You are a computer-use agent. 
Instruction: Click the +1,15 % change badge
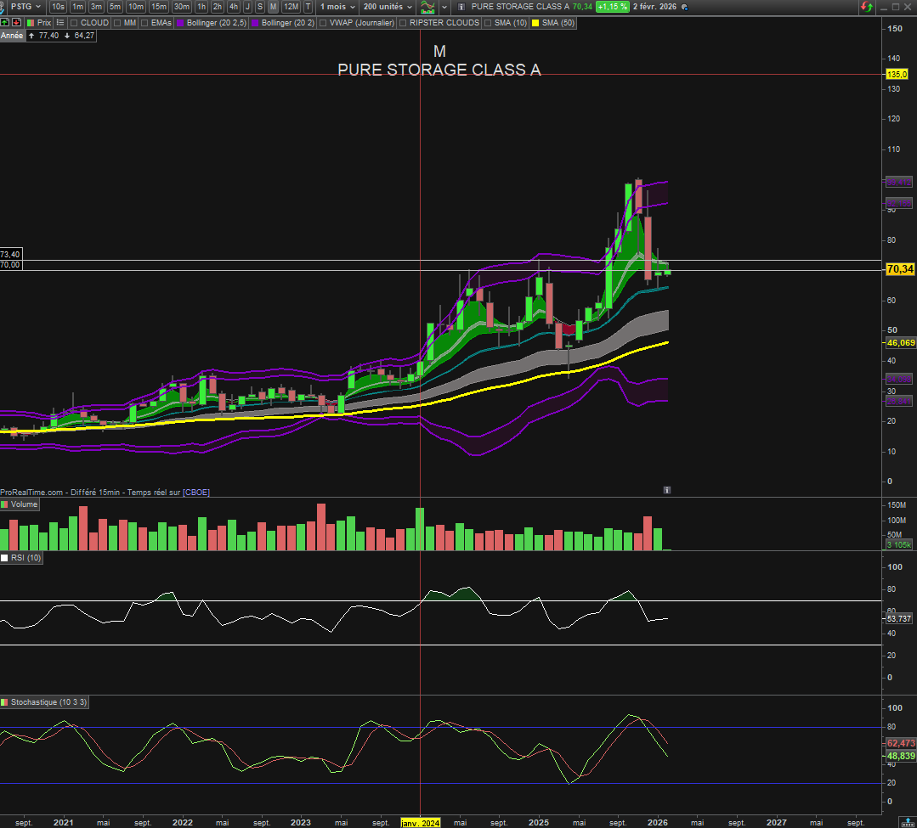612,7
